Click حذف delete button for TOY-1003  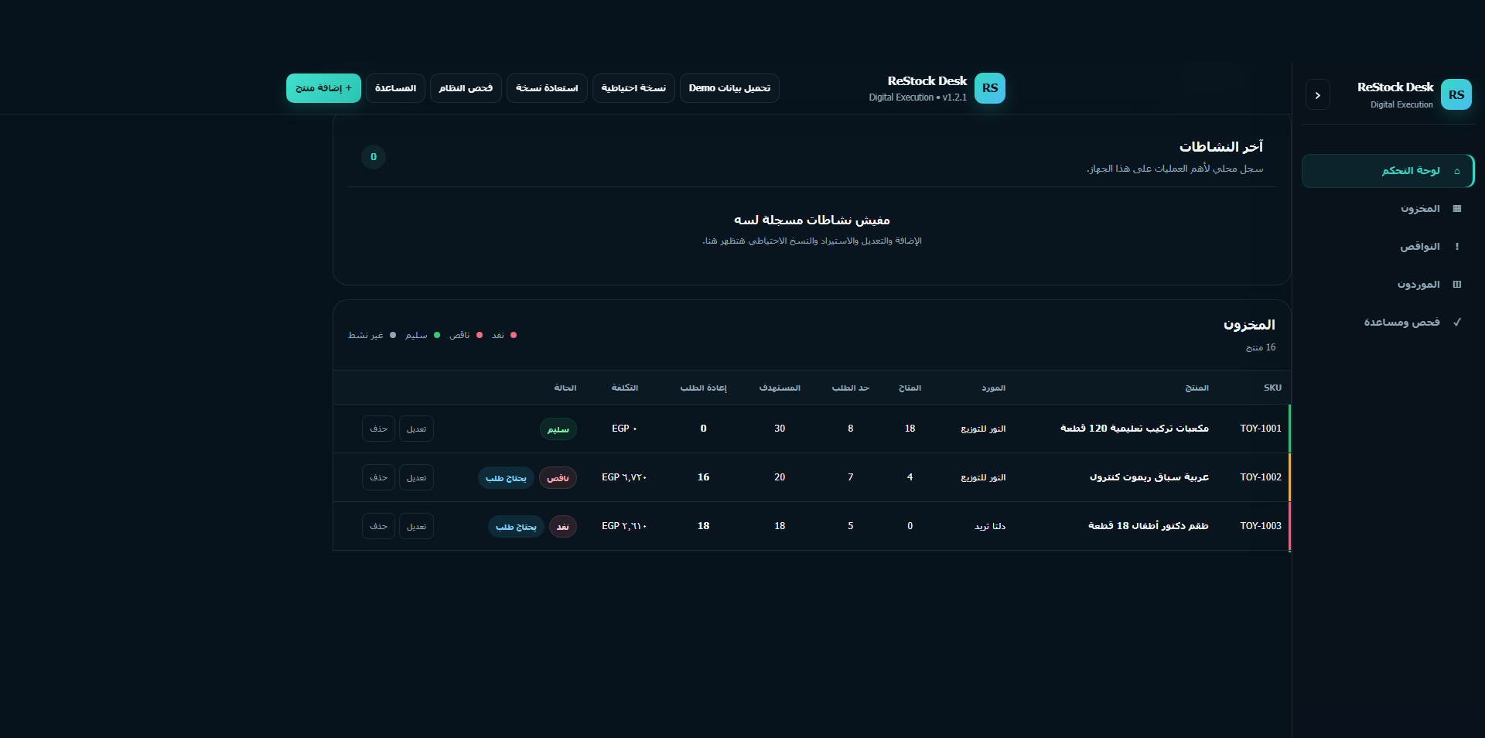pos(378,526)
